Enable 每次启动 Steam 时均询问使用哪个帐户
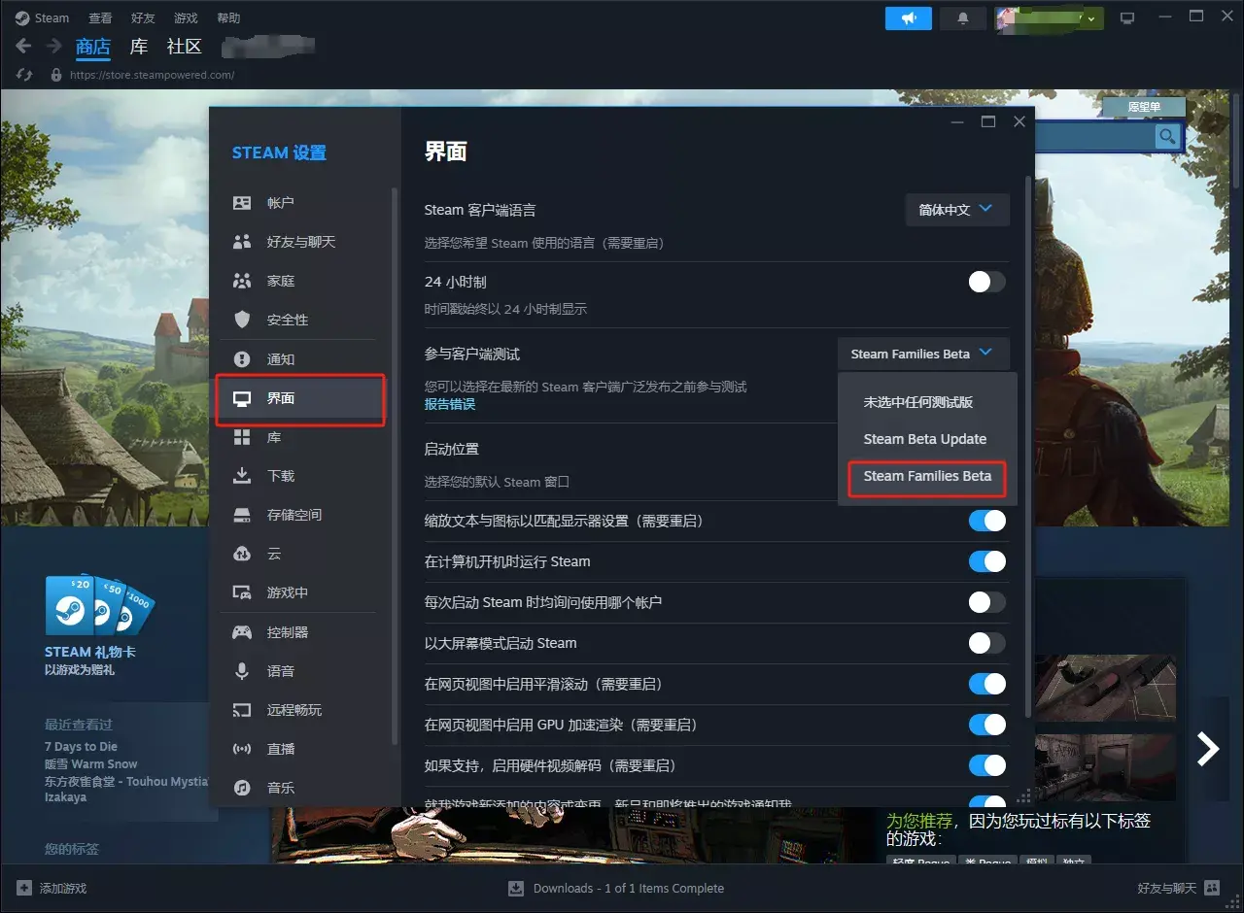The width and height of the screenshot is (1244, 913). click(x=987, y=602)
